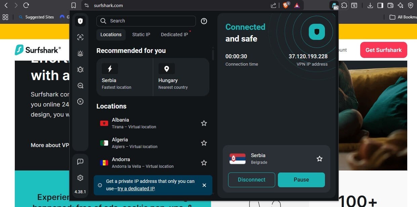Star the connected Serbia Belgrade location

point(320,159)
